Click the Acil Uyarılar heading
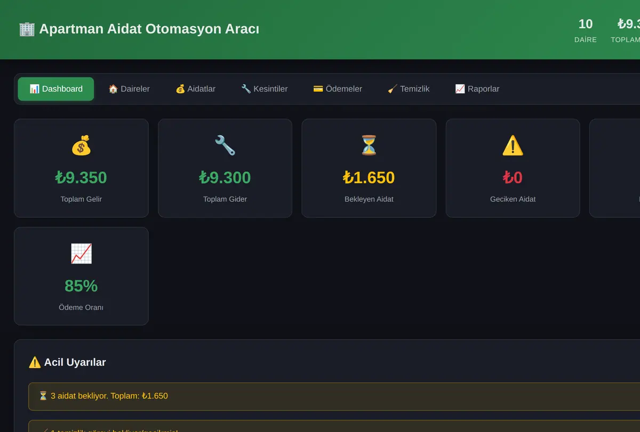Screen dimensions: 640x432 (75, 362)
